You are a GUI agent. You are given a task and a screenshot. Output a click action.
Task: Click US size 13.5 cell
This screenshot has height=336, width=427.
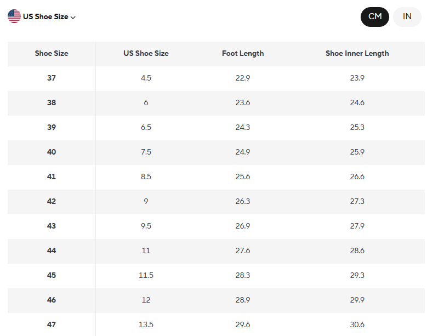pyautogui.click(x=146, y=325)
